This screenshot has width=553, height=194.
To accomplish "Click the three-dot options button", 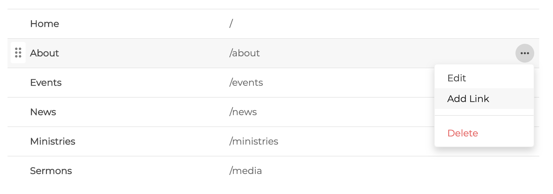I will tap(525, 53).
